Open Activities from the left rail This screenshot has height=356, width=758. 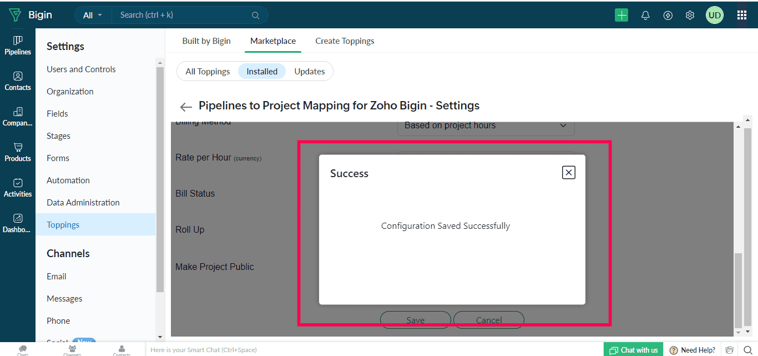click(18, 188)
